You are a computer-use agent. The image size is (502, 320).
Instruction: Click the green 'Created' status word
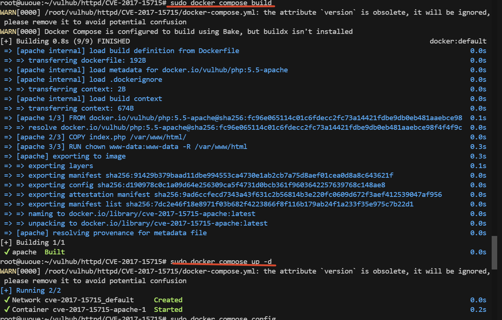click(168, 300)
